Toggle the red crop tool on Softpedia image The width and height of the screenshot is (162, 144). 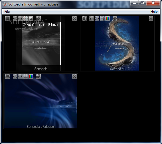click(26, 19)
